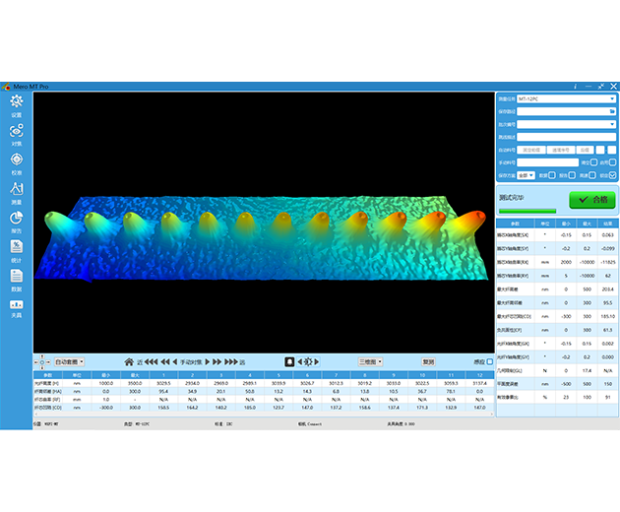Click the test description input field
This screenshot has height=512, width=620.
click(x=566, y=137)
